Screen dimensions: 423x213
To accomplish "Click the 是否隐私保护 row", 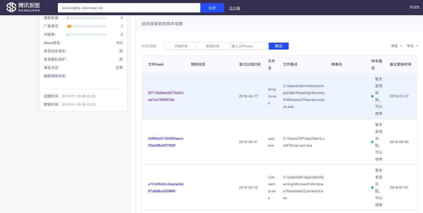I will [83, 59].
